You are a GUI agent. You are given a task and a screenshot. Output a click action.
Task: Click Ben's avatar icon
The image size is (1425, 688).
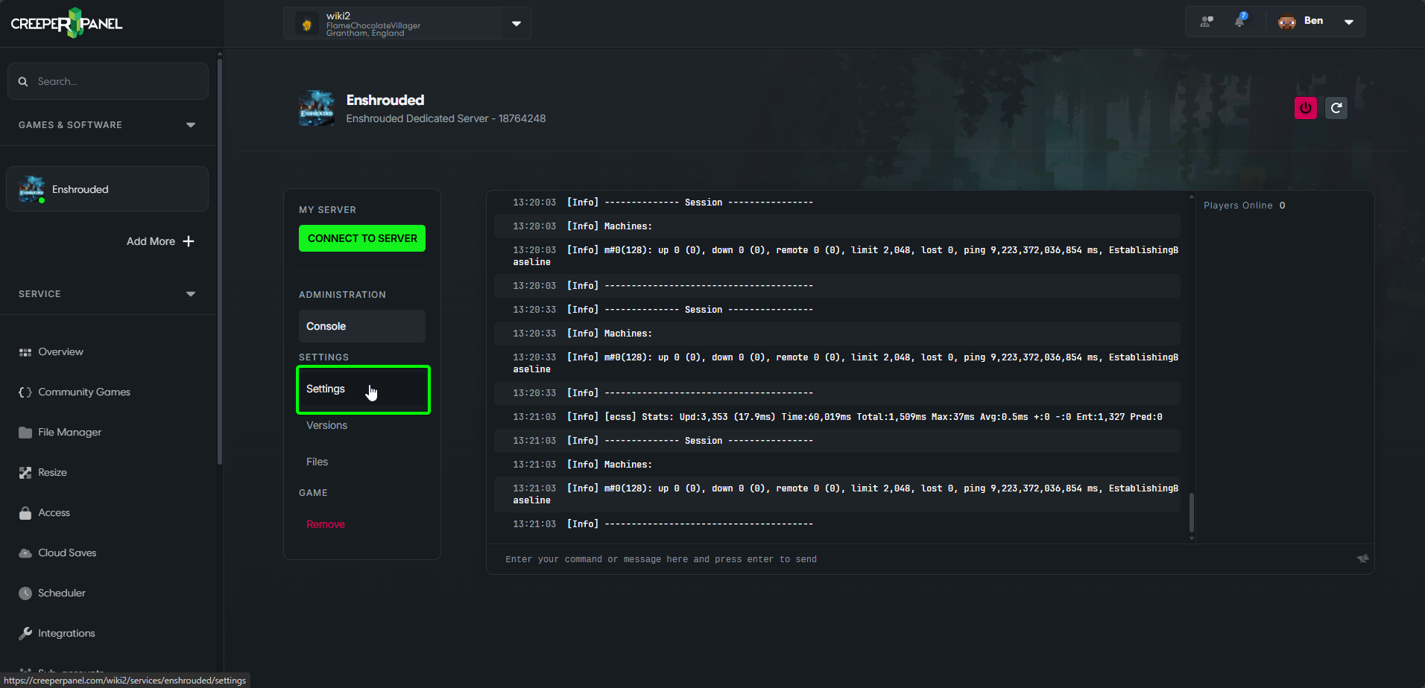coord(1287,22)
